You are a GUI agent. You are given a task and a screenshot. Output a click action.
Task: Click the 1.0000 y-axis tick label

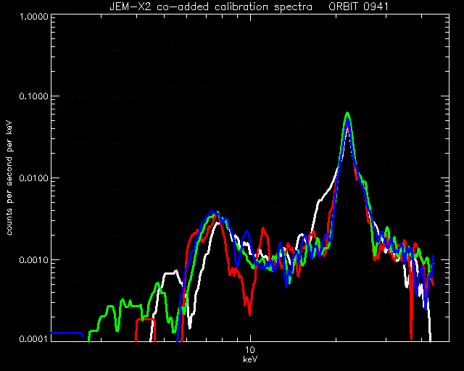[x=33, y=16]
